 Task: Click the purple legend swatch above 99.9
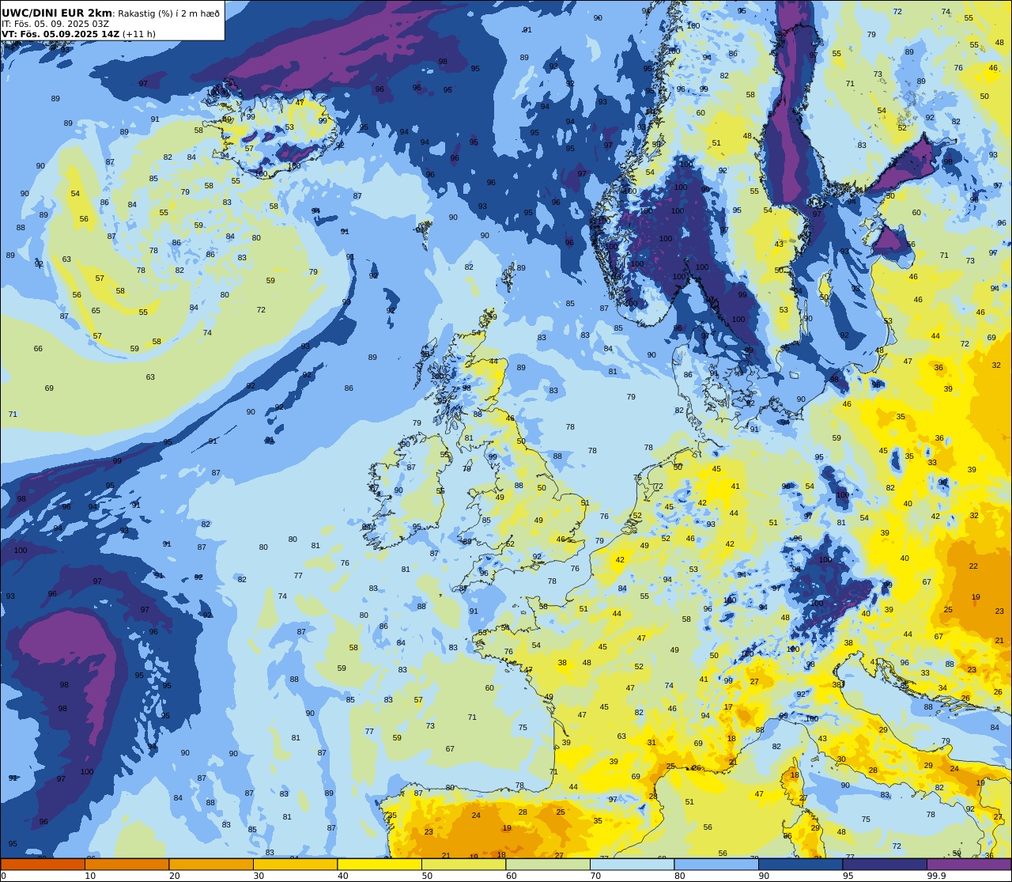tap(969, 865)
